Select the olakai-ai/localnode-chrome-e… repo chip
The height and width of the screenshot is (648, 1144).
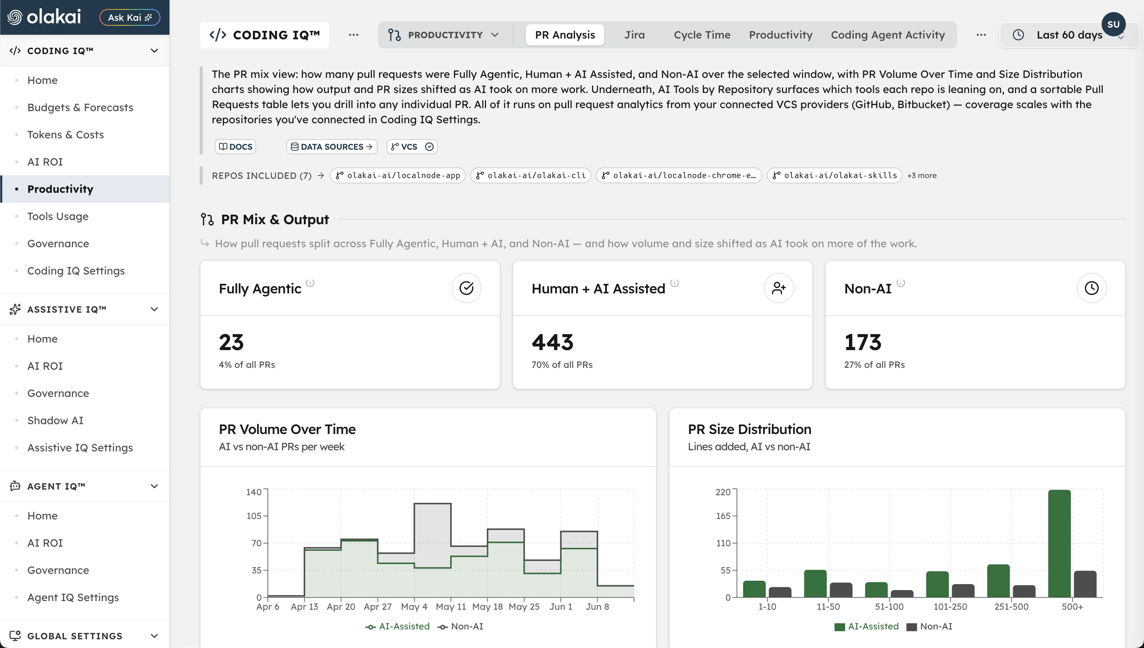679,175
